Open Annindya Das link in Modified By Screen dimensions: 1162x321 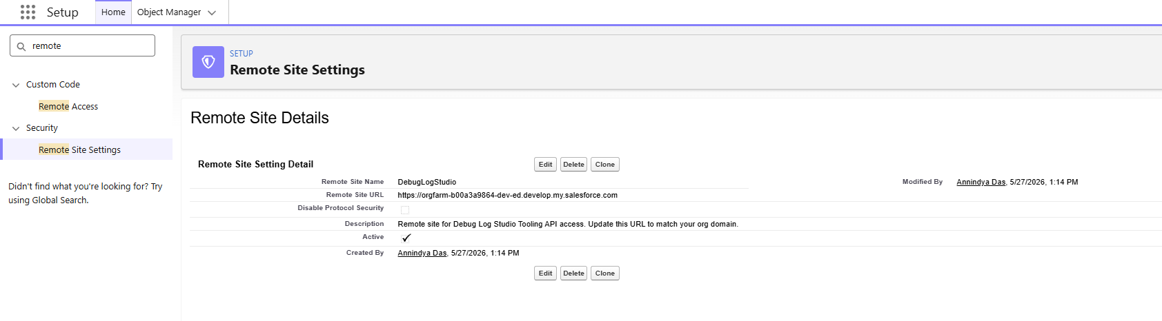pyautogui.click(x=981, y=182)
